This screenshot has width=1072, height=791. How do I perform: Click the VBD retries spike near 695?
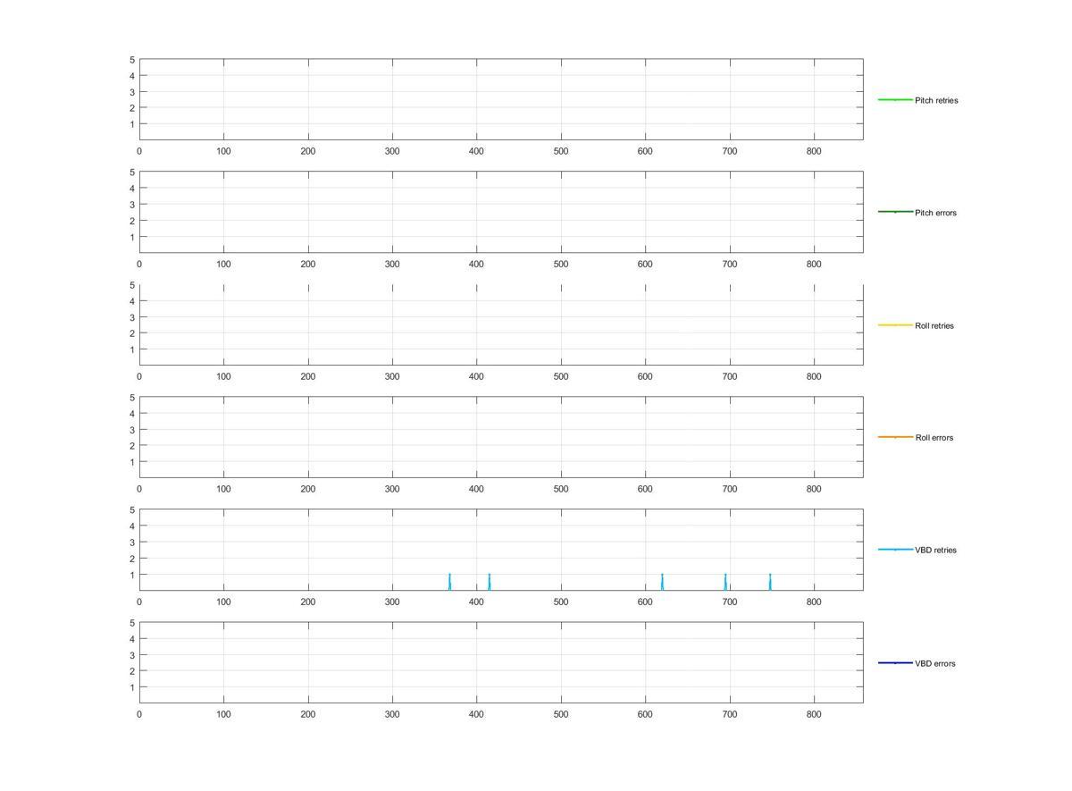[x=725, y=582]
